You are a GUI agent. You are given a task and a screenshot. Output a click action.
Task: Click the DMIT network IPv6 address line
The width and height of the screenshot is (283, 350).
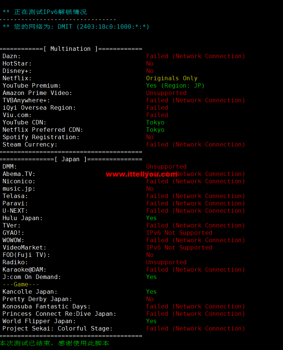[x=76, y=26]
